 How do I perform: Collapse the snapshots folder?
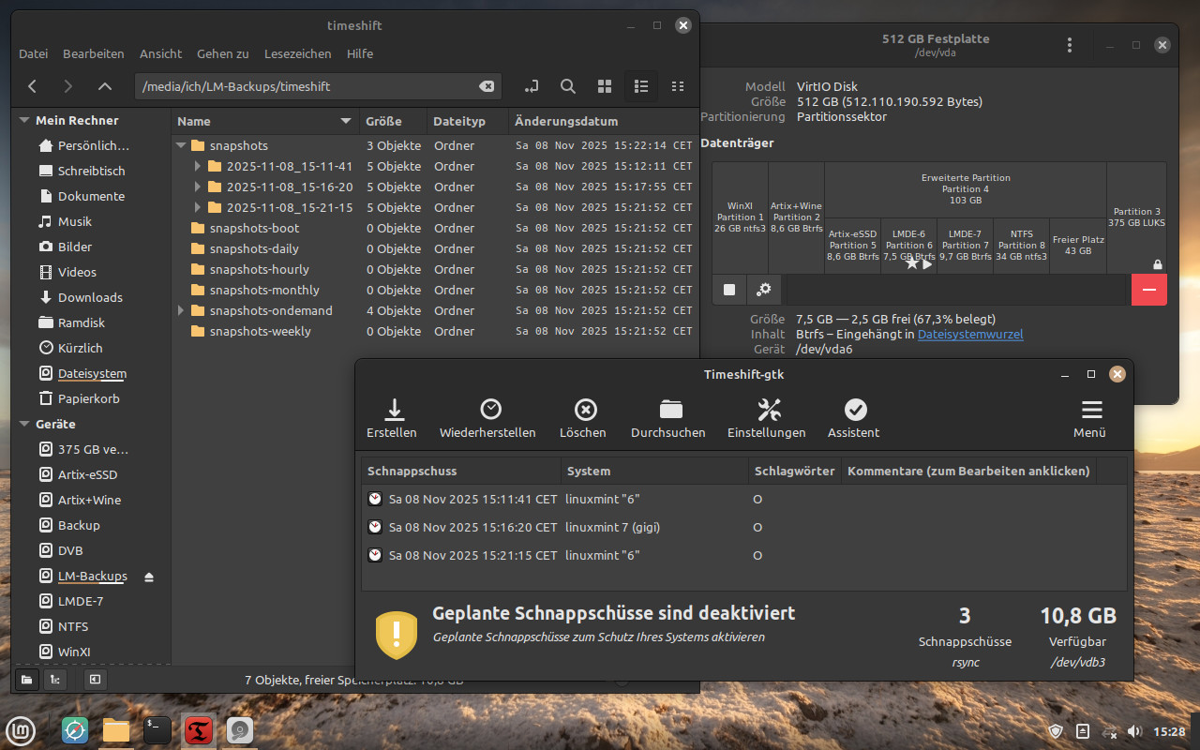pyautogui.click(x=180, y=145)
